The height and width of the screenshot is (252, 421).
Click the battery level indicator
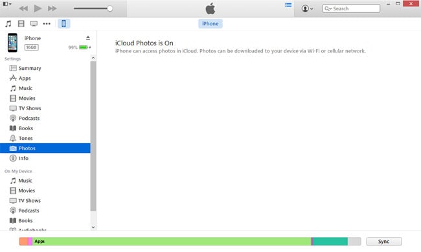coord(84,47)
